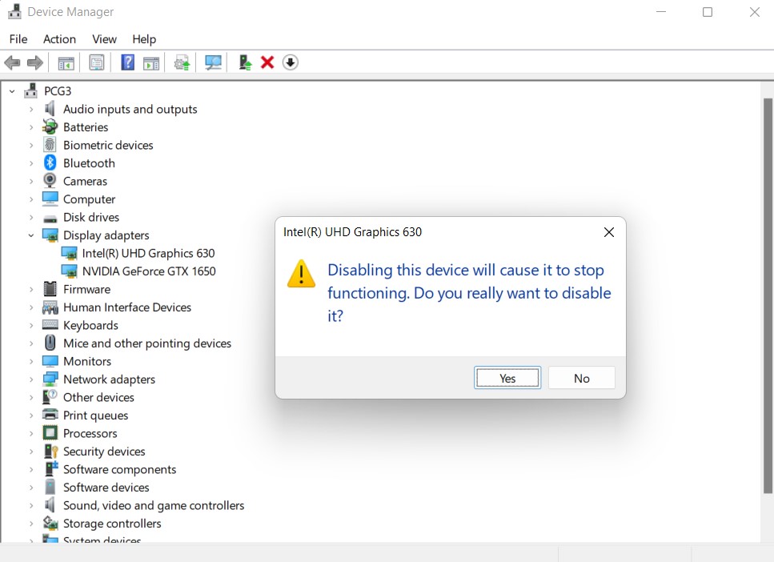The width and height of the screenshot is (774, 562).
Task: Open the Action menu
Action: coord(60,39)
